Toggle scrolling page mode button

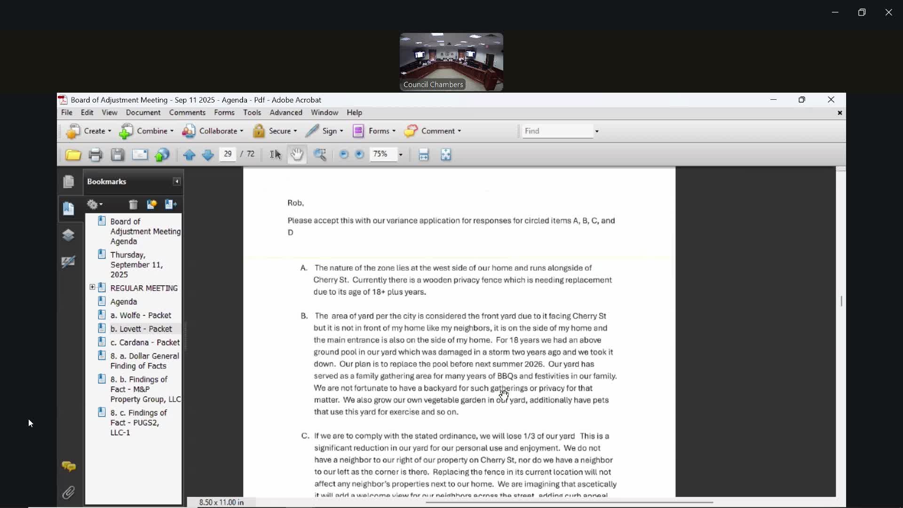pyautogui.click(x=423, y=155)
